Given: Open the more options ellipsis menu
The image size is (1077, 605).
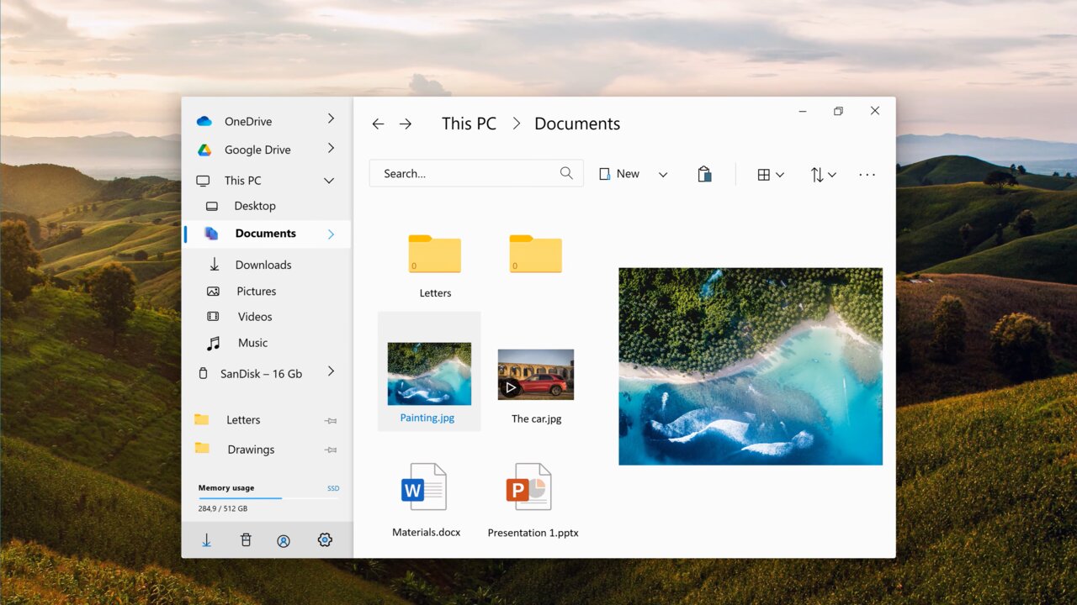Looking at the screenshot, I should [867, 175].
